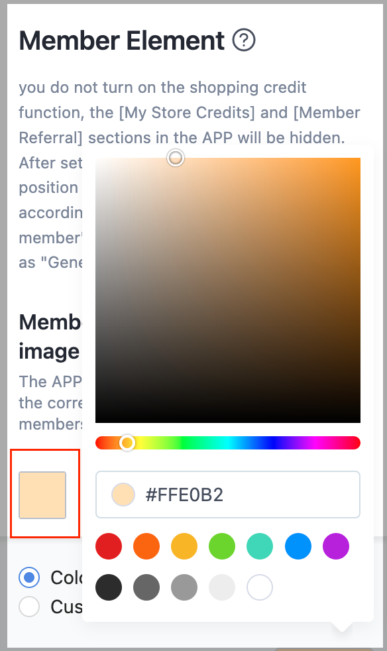
Task: Open the highlighted peach color swatch
Action: (42, 495)
